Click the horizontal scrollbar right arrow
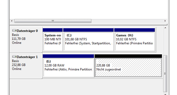Image resolution: width=177 pixels, height=95 pixels. coord(165,21)
